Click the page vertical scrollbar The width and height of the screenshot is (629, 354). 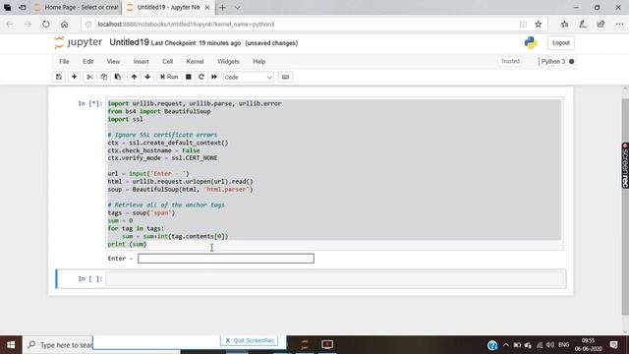625,206
